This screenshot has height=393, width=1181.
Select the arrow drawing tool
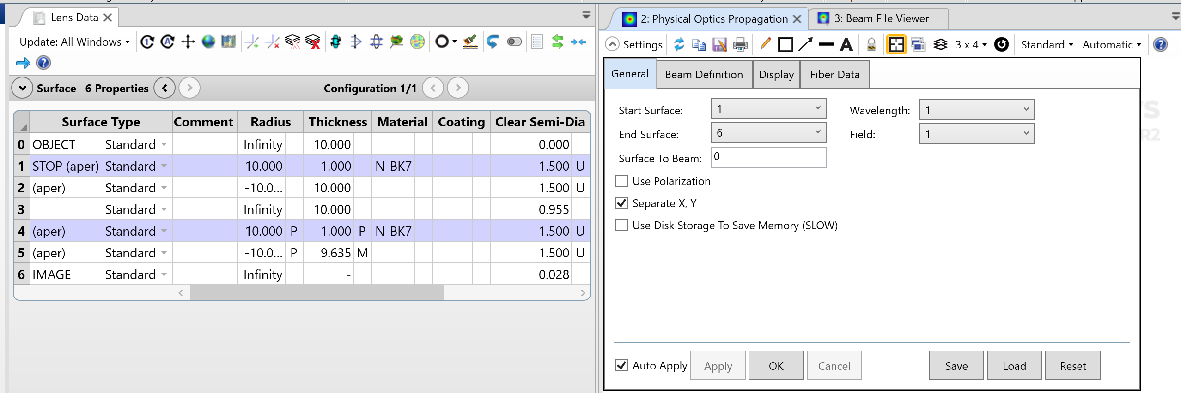[806, 44]
